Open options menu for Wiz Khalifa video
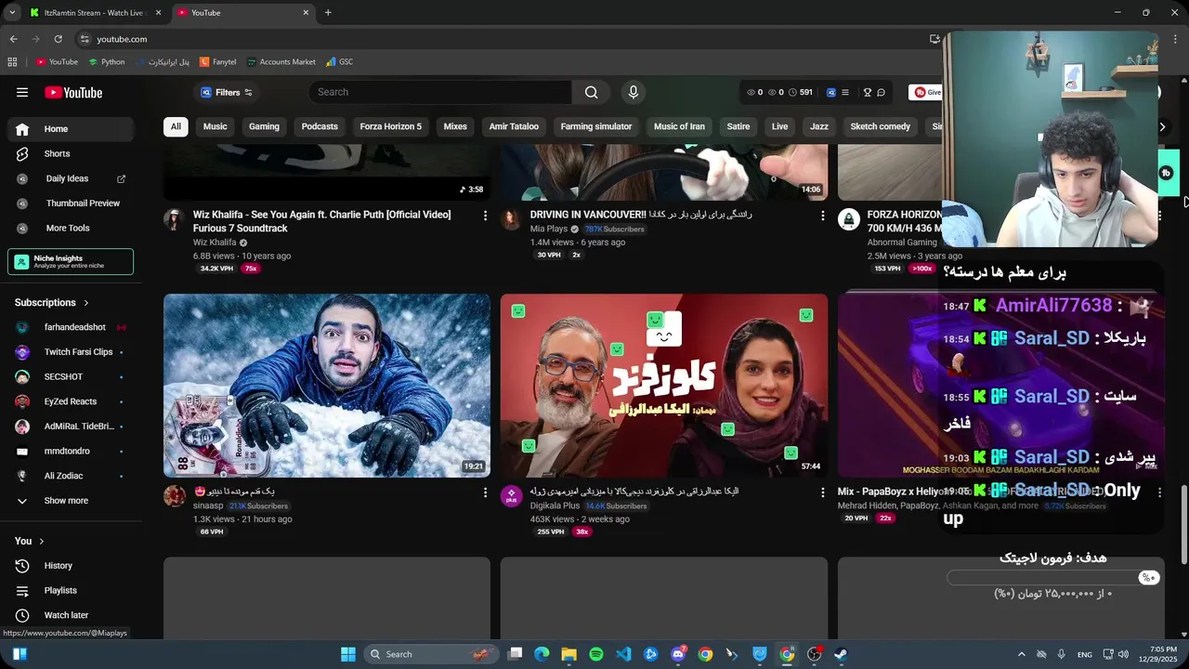This screenshot has height=669, width=1189. (x=485, y=216)
